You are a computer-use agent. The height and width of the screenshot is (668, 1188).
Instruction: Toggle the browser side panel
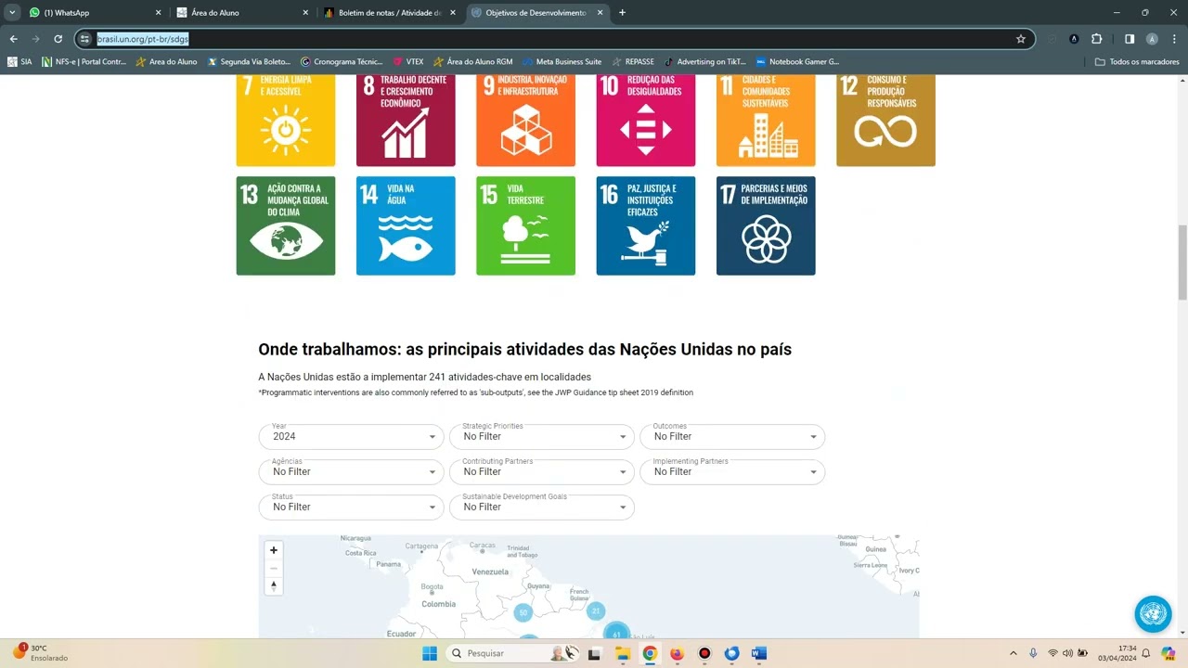(x=1130, y=39)
